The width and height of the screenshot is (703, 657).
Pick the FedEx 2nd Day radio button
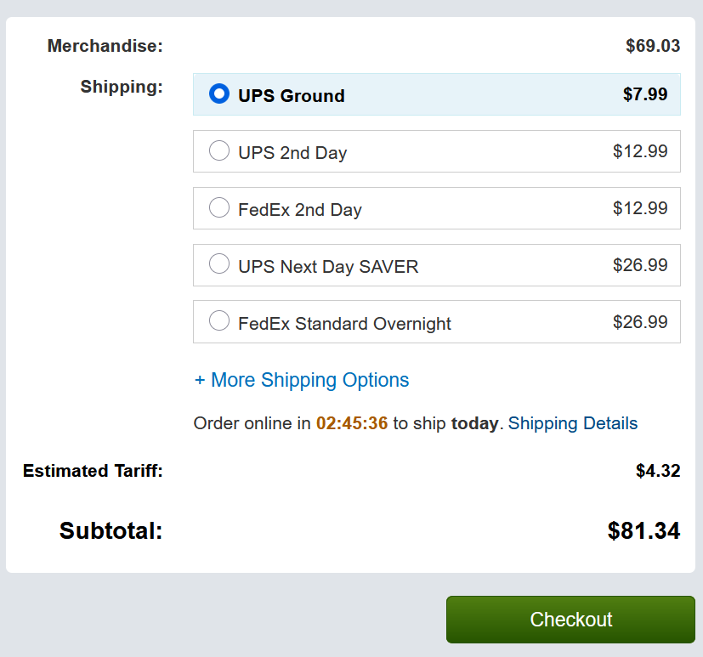[219, 207]
